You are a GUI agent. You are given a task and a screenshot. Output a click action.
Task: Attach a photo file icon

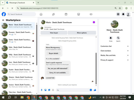(46, 90)
